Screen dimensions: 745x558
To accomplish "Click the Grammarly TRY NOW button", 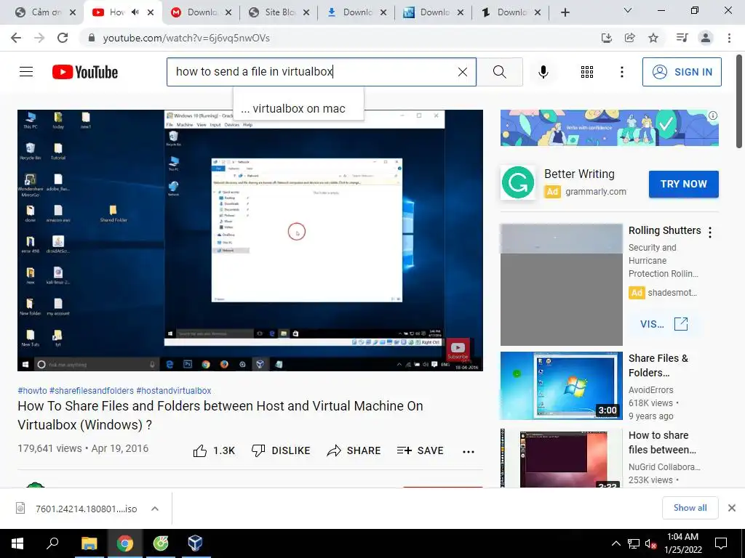I will point(683,184).
